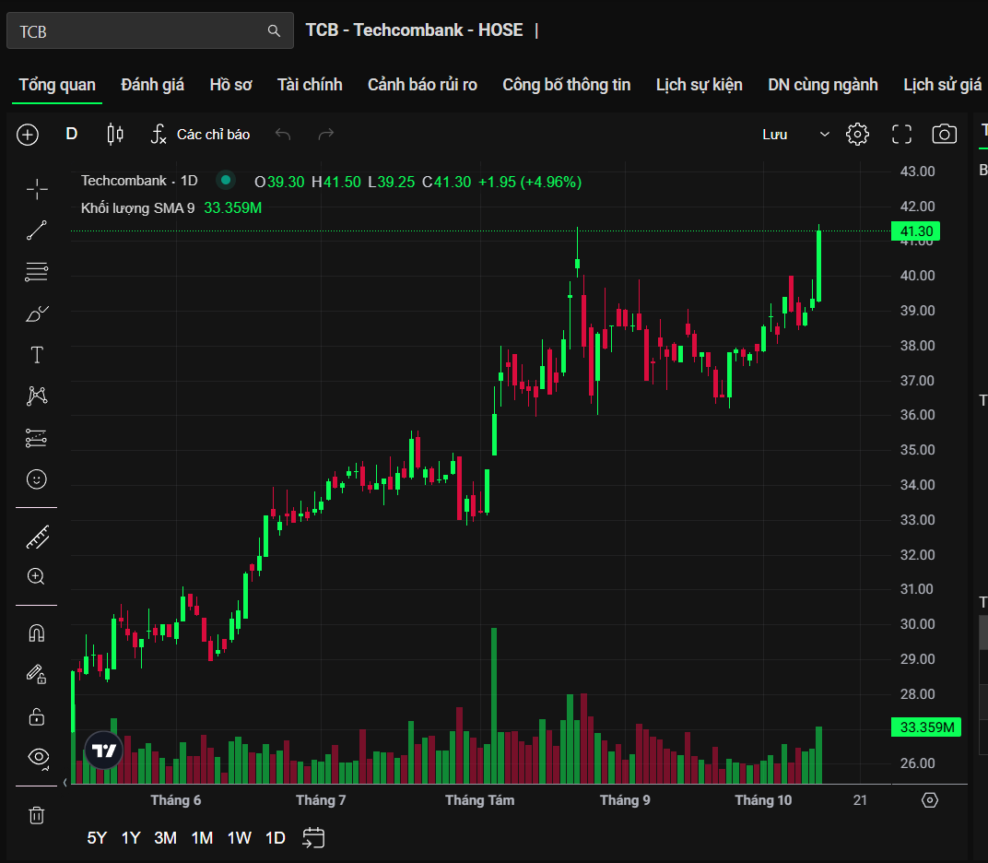Image resolution: width=988 pixels, height=863 pixels.
Task: Pick the ruler measure tool
Action: 37,537
